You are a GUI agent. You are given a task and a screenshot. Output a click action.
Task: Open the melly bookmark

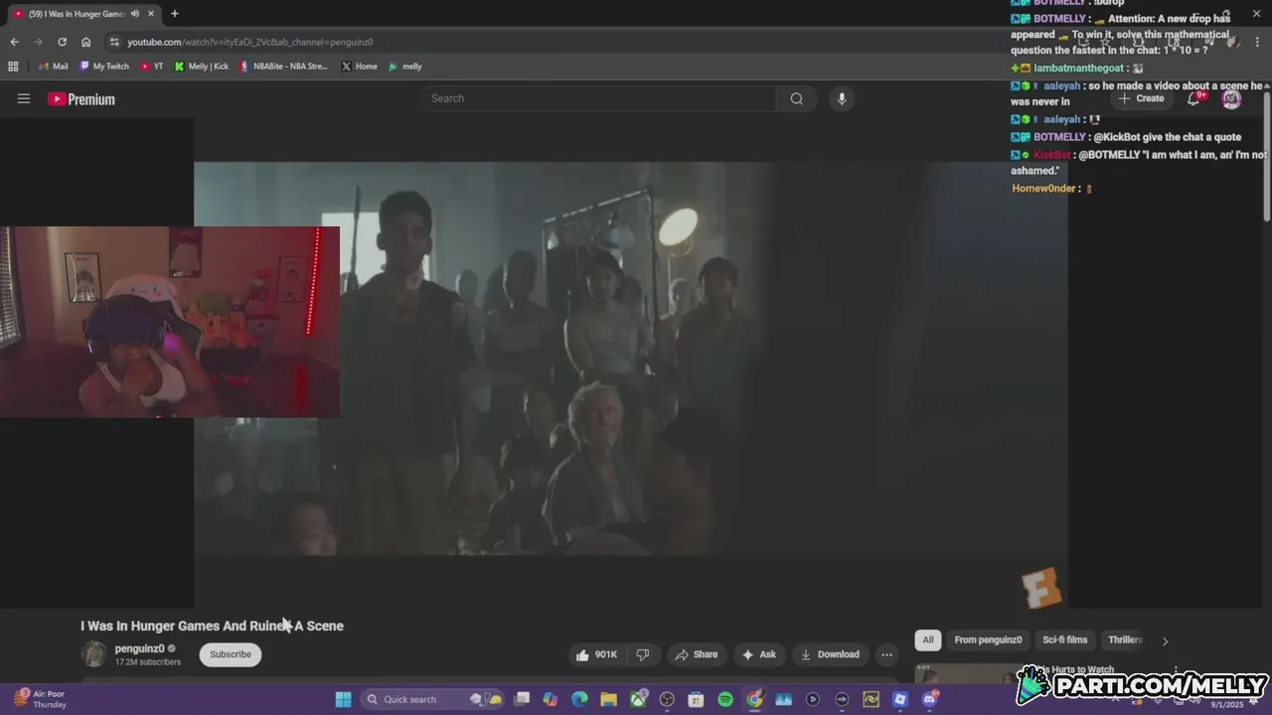coord(405,67)
